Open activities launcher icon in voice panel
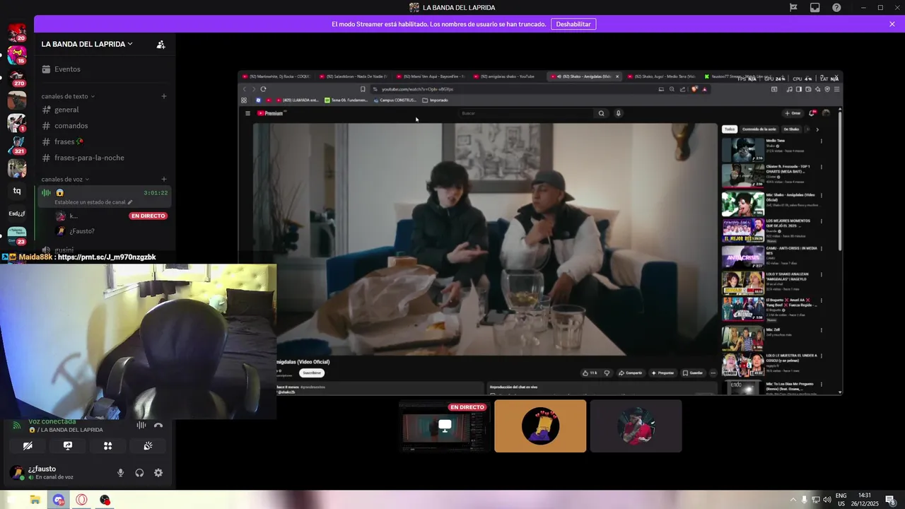 tap(107, 446)
